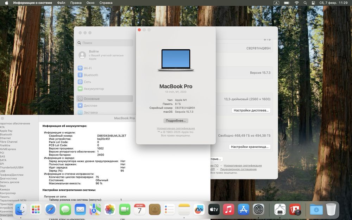The width and height of the screenshot is (352, 220).
Task: Select Wi-Fi in Settings sidebar
Action: point(105,68)
